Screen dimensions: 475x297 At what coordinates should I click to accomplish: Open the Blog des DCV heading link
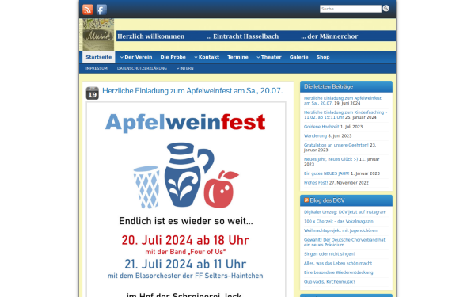click(327, 200)
